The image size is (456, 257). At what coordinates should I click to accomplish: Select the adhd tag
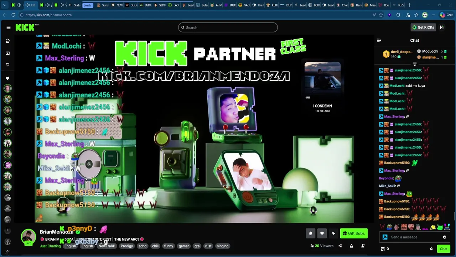coord(142,246)
